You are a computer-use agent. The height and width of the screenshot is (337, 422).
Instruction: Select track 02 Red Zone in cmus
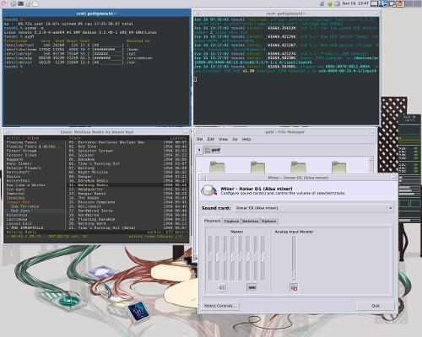pos(128,147)
